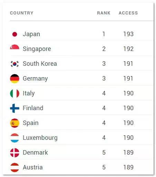156x177 pixels.
Task: Click the Germany flag icon
Action: pyautogui.click(x=14, y=79)
